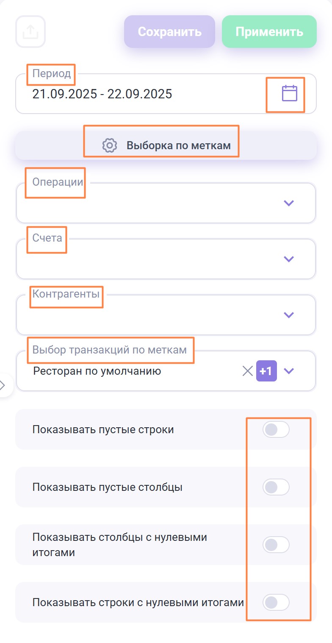
Task: Open the Контрагенты dropdown list
Action: (289, 315)
